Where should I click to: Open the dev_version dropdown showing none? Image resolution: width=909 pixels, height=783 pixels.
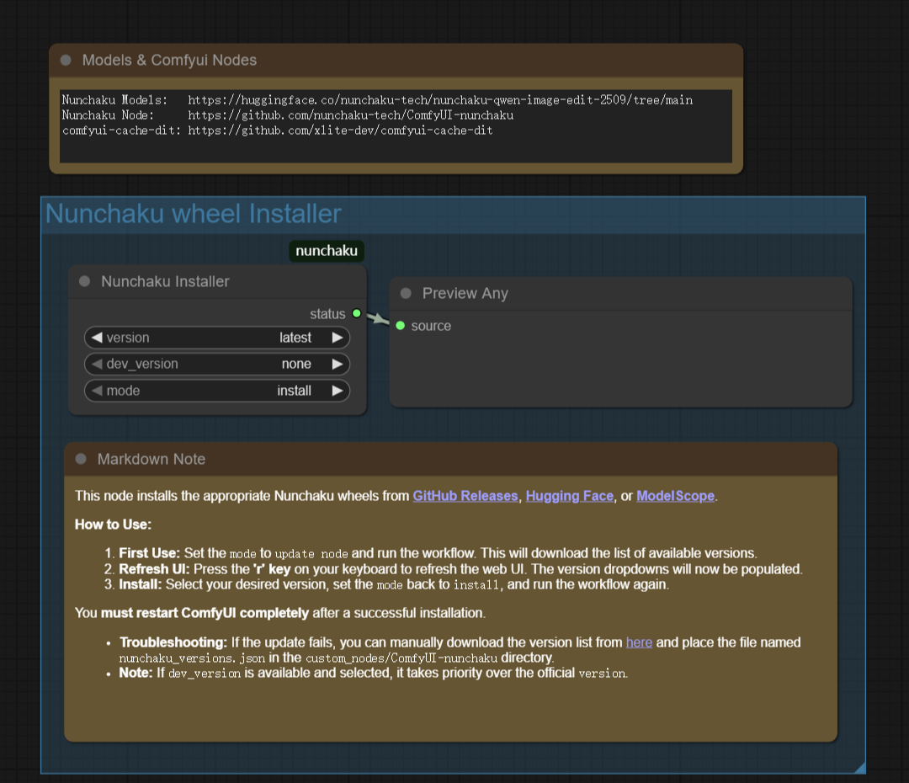(x=217, y=364)
